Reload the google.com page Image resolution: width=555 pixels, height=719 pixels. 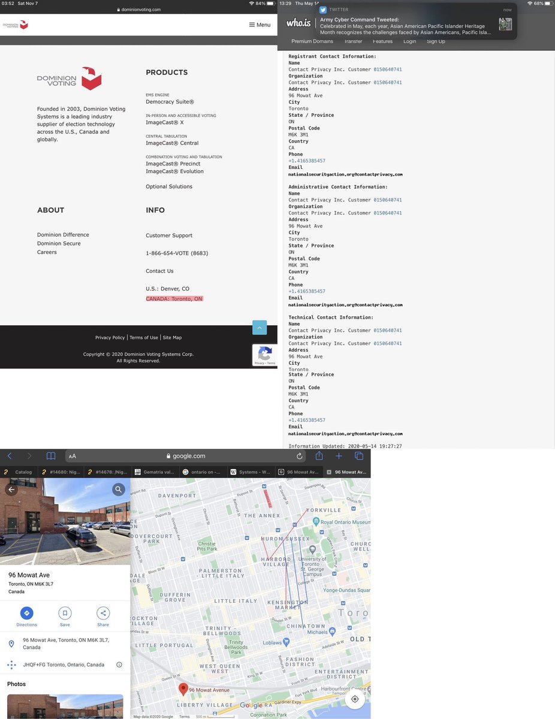pyautogui.click(x=300, y=456)
